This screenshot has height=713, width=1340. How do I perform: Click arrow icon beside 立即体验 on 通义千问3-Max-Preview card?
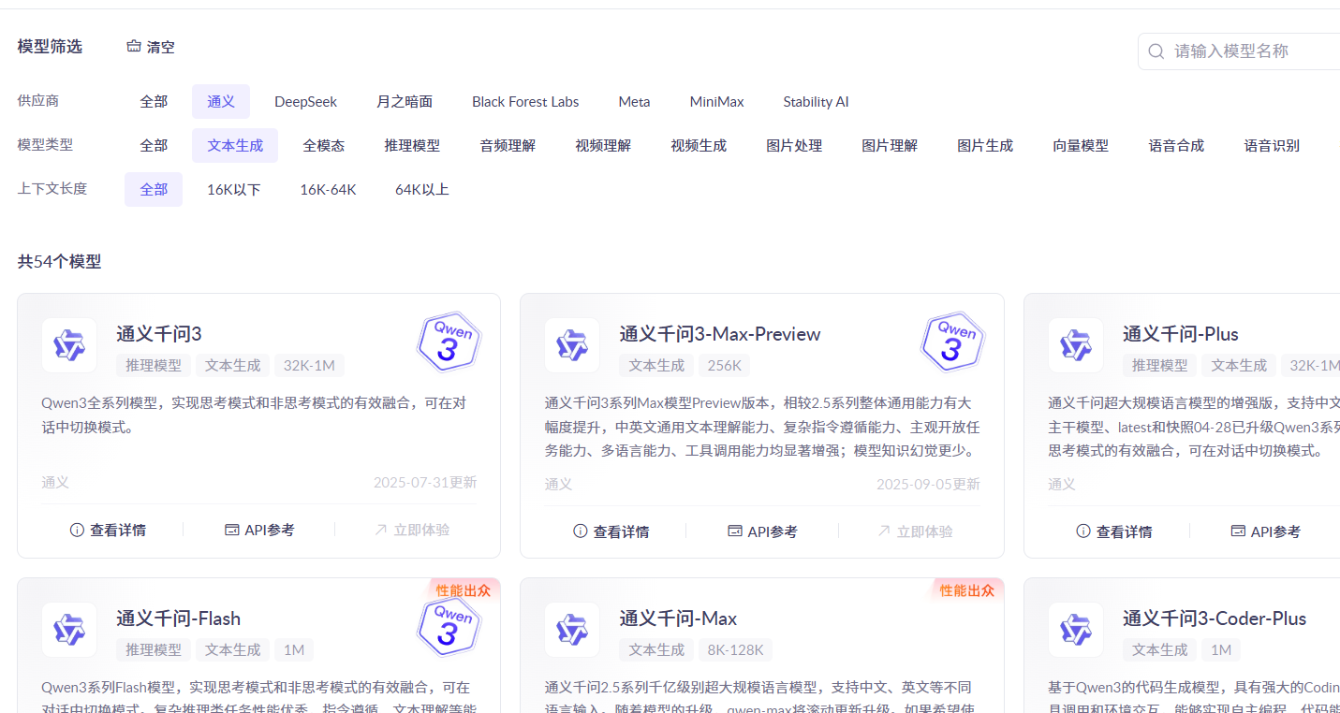tap(884, 531)
